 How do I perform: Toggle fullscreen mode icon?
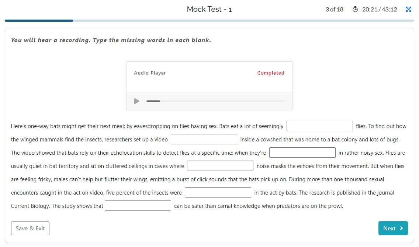(x=408, y=9)
